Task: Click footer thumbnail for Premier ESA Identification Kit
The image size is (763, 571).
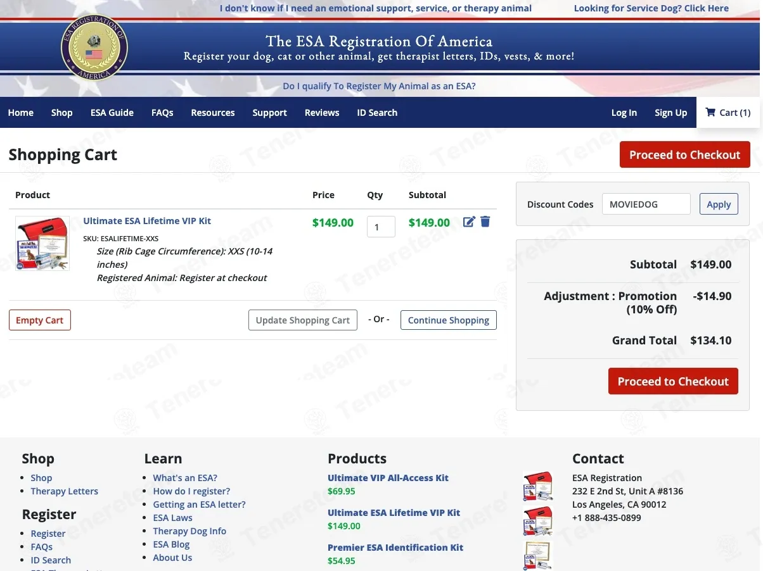Action: coord(538,555)
